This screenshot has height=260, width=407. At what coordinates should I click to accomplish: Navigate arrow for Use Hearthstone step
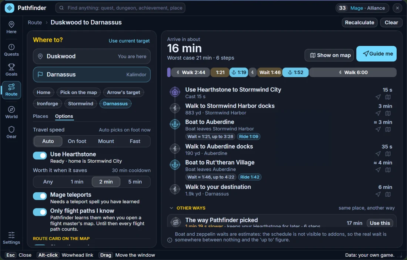[x=378, y=97]
